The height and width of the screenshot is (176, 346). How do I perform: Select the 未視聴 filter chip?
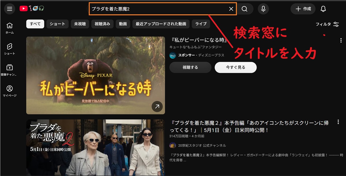coord(80,24)
